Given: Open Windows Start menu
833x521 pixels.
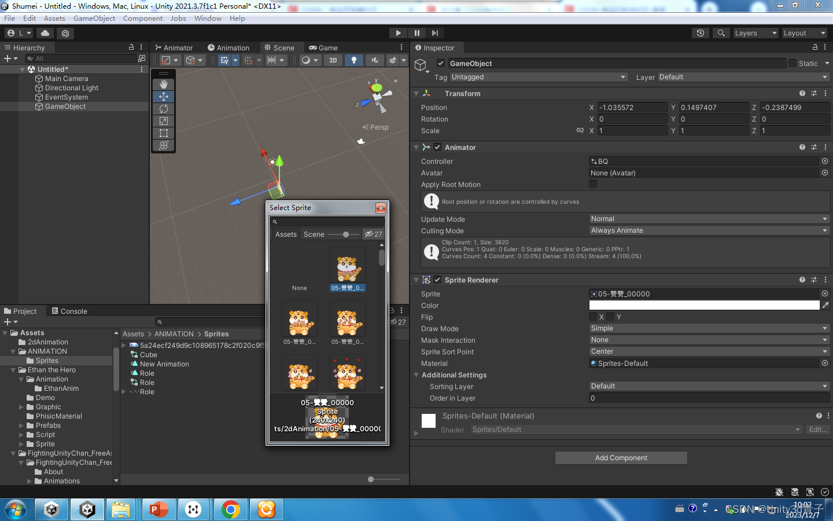Looking at the screenshot, I should [x=16, y=509].
